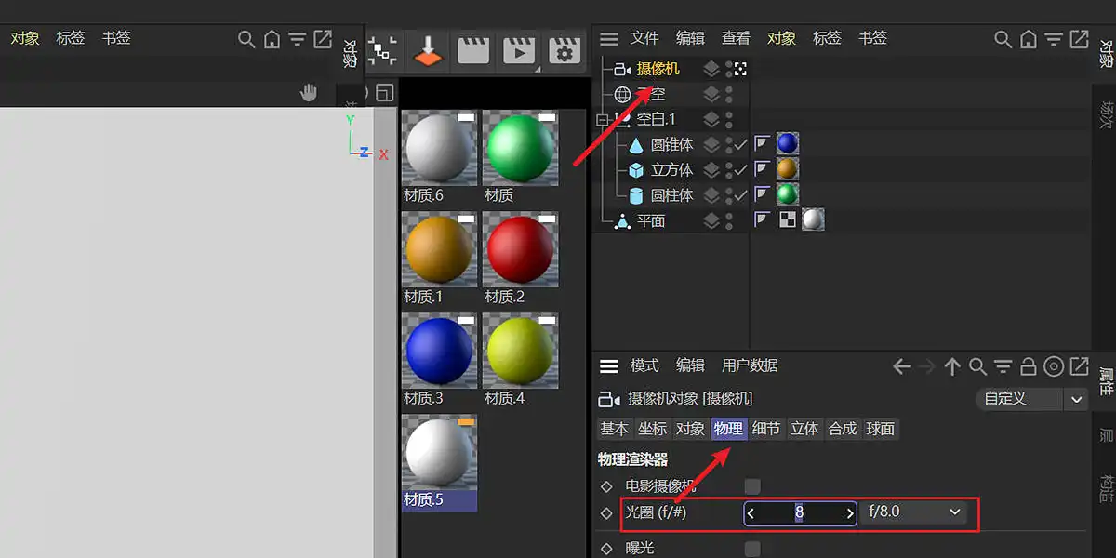The width and height of the screenshot is (1116, 558).
Task: Collapse the 空白.1 tree group
Action: pos(602,119)
